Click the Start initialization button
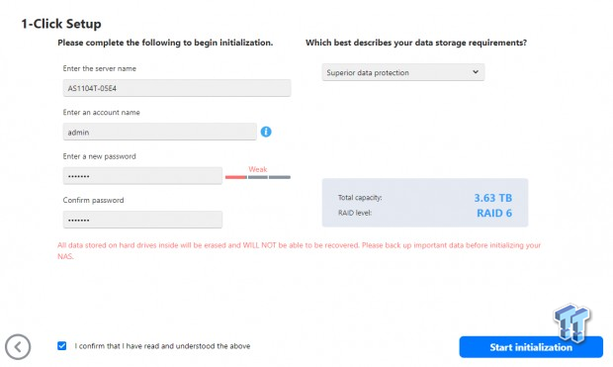 pos(531,347)
